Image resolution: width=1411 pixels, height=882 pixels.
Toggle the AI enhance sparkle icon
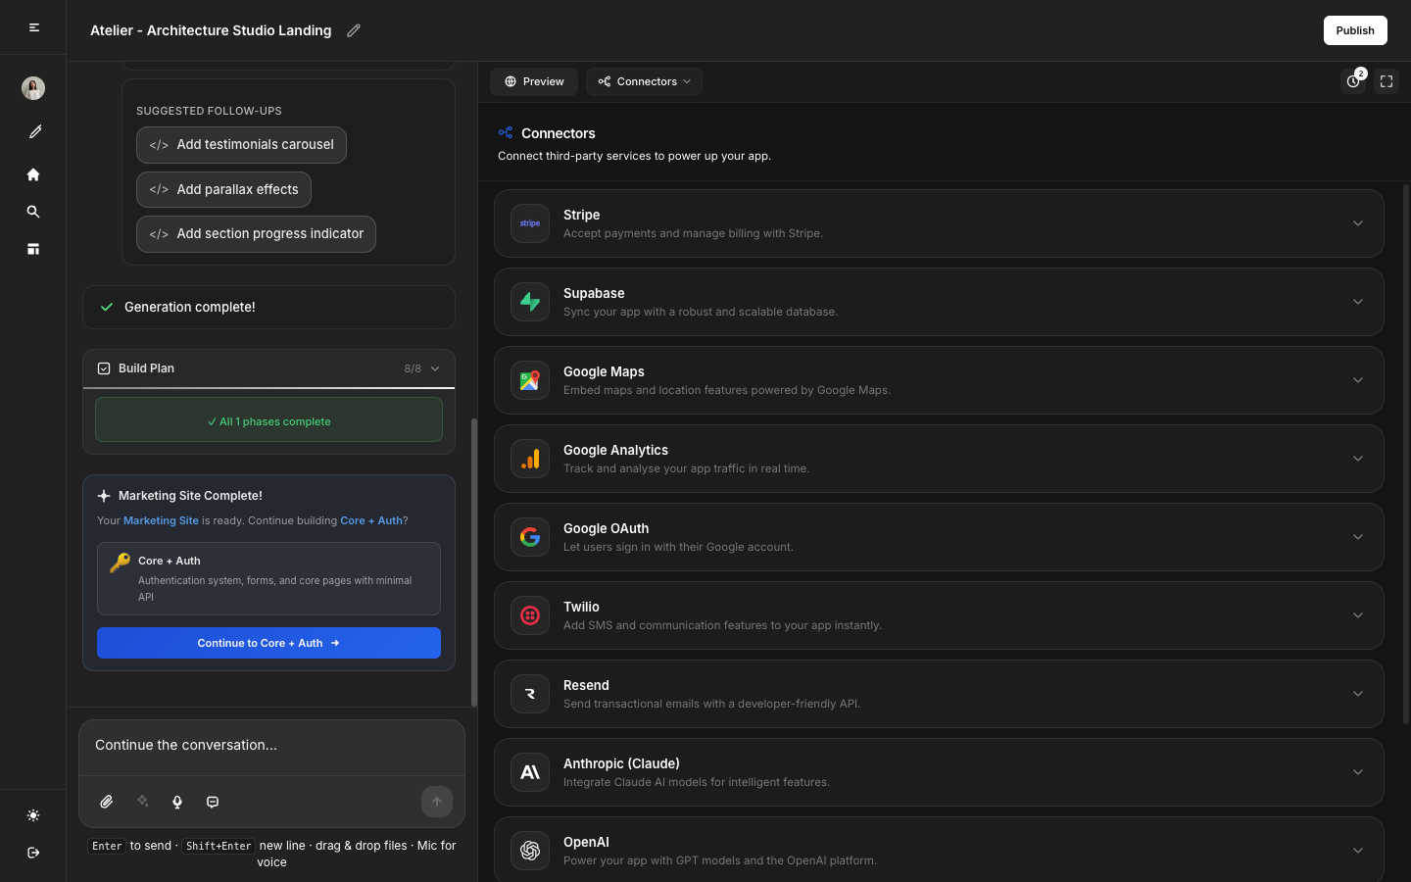(142, 802)
